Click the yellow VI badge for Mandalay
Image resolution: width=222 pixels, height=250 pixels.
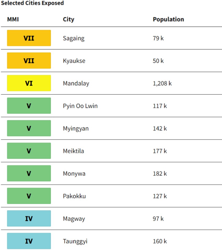(29, 83)
